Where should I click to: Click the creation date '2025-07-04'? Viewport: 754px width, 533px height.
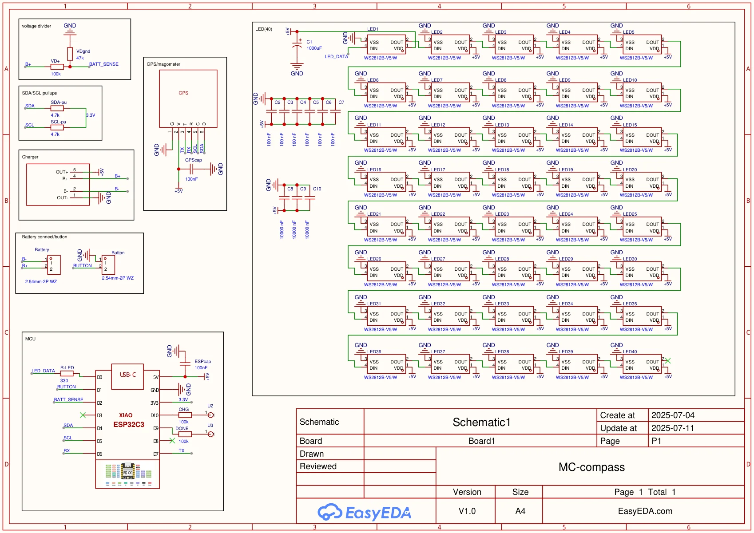673,415
